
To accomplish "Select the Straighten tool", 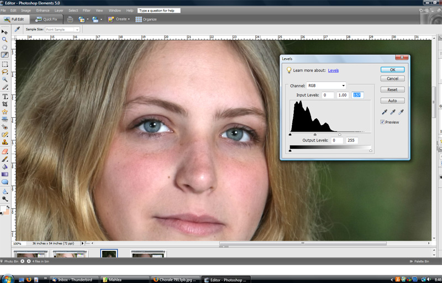I will click(x=4, y=119).
